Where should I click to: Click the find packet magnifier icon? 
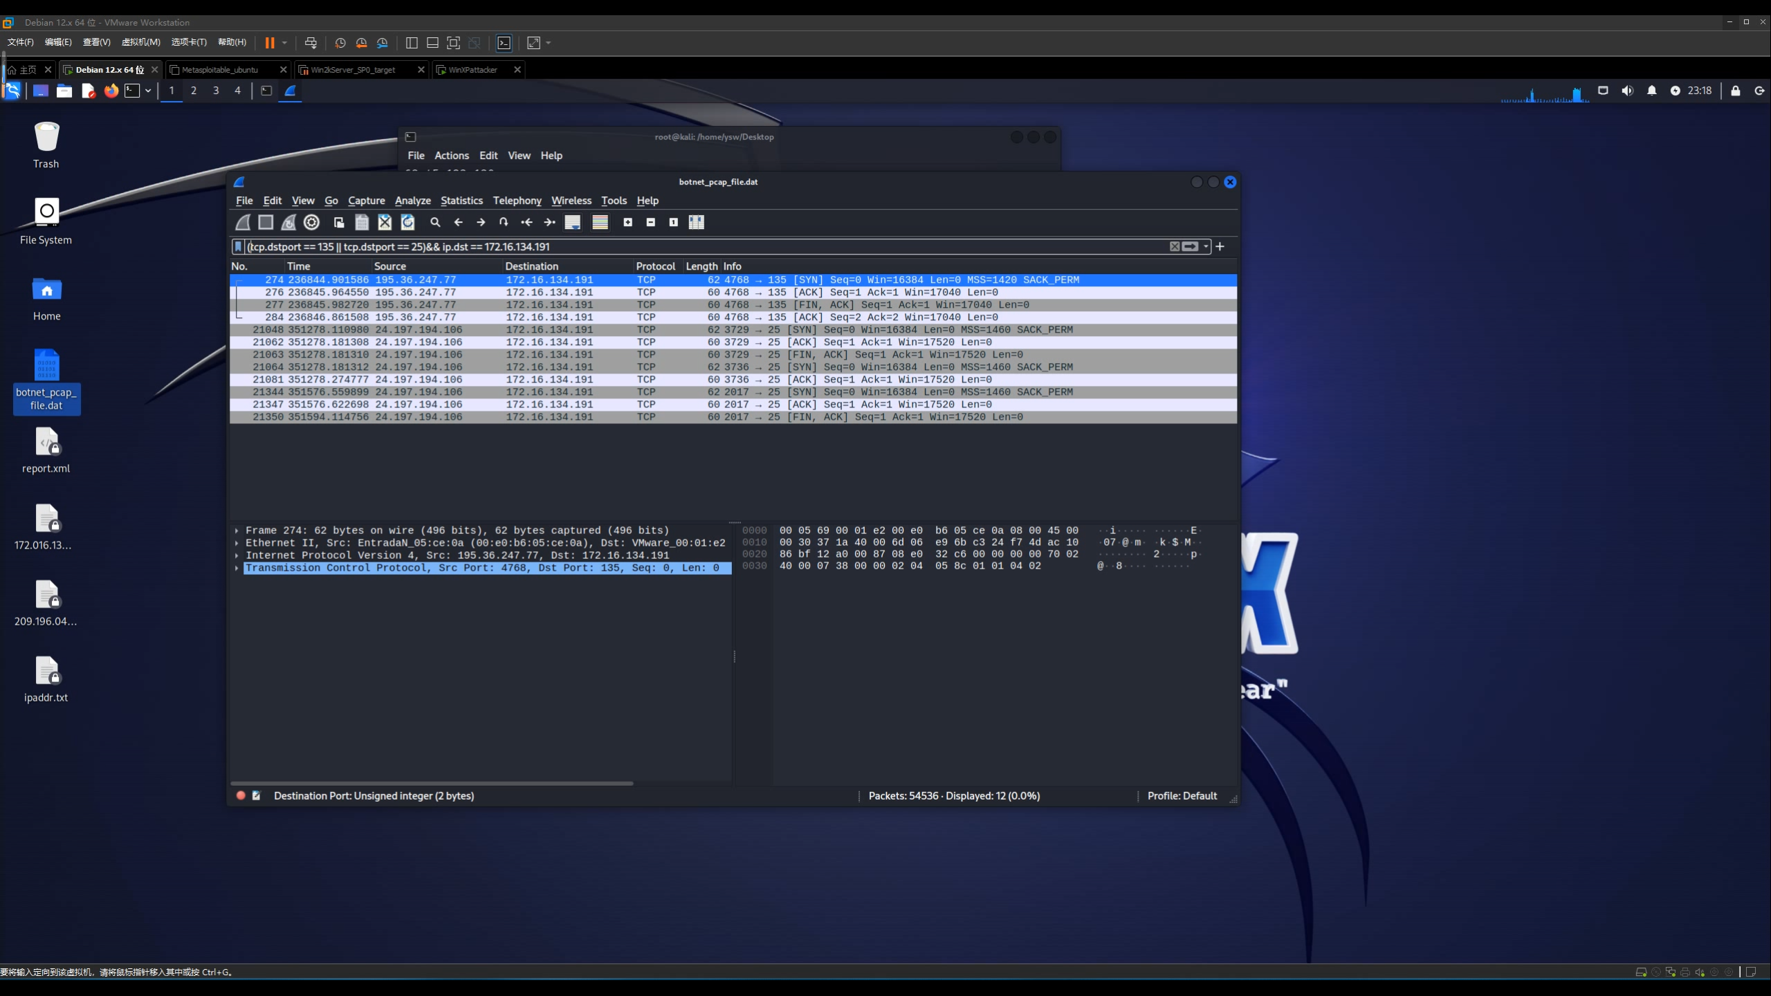click(x=435, y=222)
